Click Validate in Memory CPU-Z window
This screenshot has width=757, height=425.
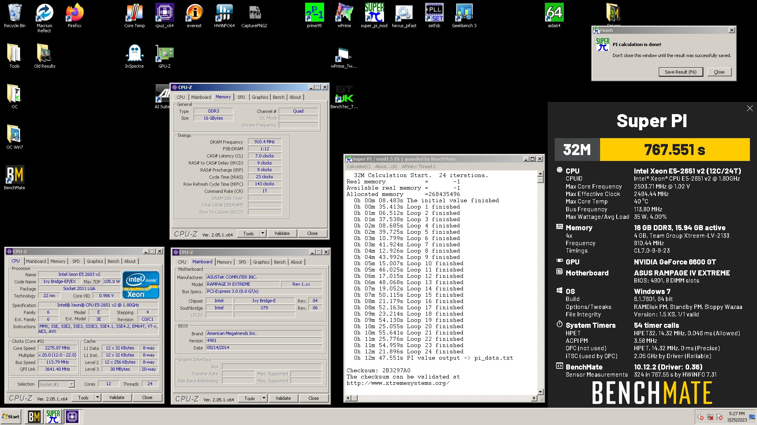coord(282,233)
